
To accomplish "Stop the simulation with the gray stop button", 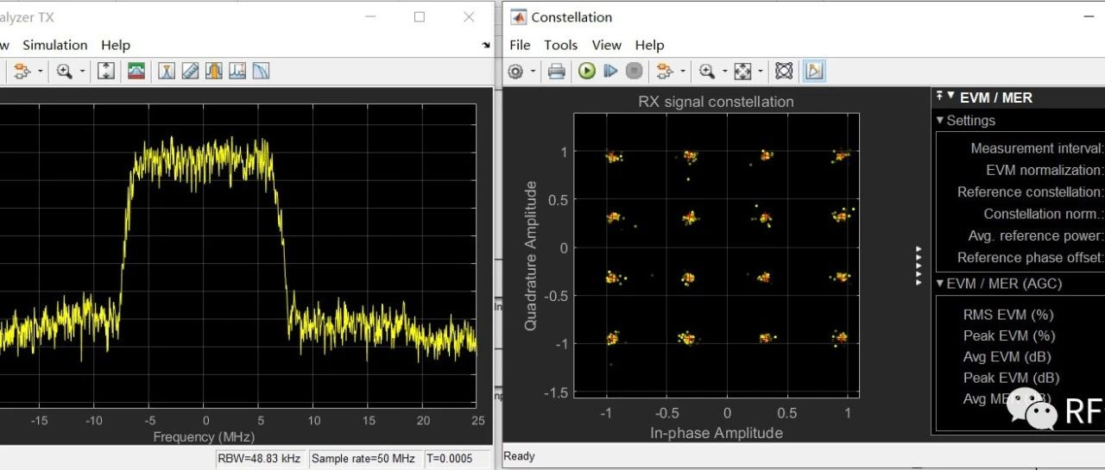I will 634,72.
